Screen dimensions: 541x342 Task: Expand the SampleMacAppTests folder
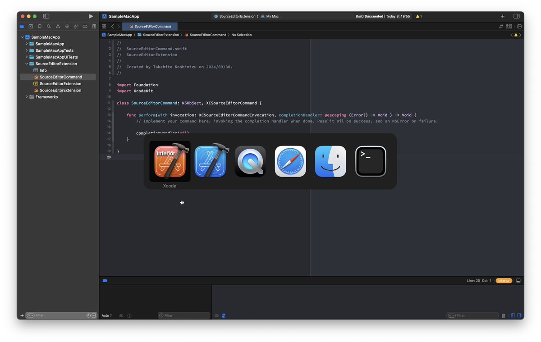(27, 50)
